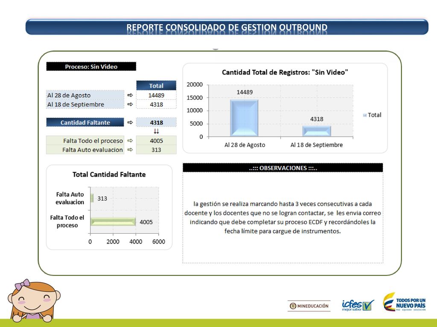Select the 'Al 28 de Agosto' row label
Image resolution: width=437 pixels, height=327 pixels.
tap(85, 95)
